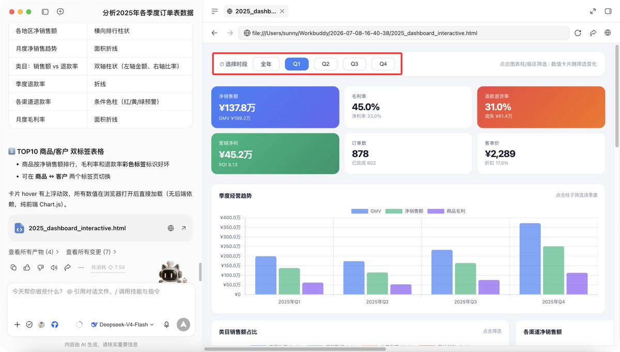The image size is (620, 352).
Task: Close the 2025_dashb... tab
Action: click(x=282, y=11)
